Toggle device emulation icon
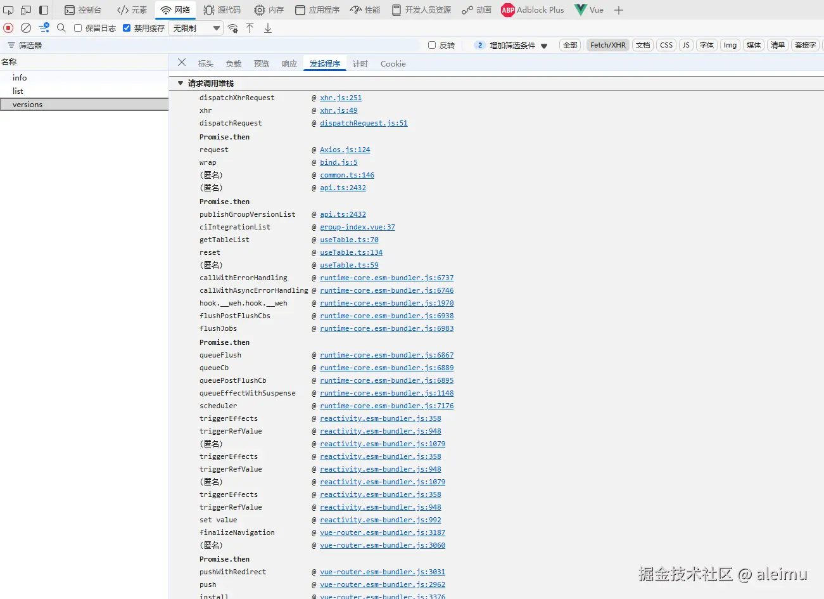Viewport: 824px width, 599px height. coord(26,10)
